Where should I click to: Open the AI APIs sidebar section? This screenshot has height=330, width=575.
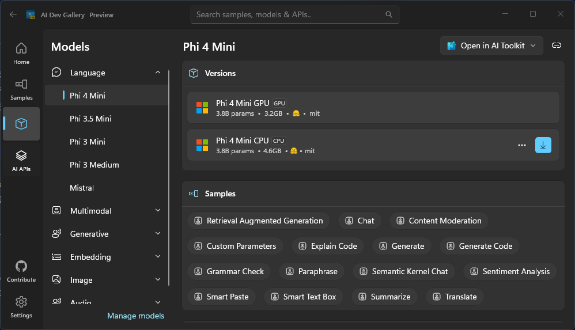click(x=21, y=161)
